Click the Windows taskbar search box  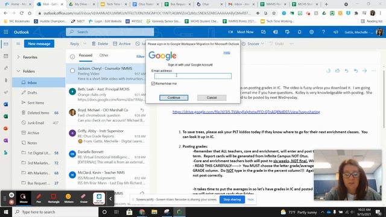(x=55, y=212)
